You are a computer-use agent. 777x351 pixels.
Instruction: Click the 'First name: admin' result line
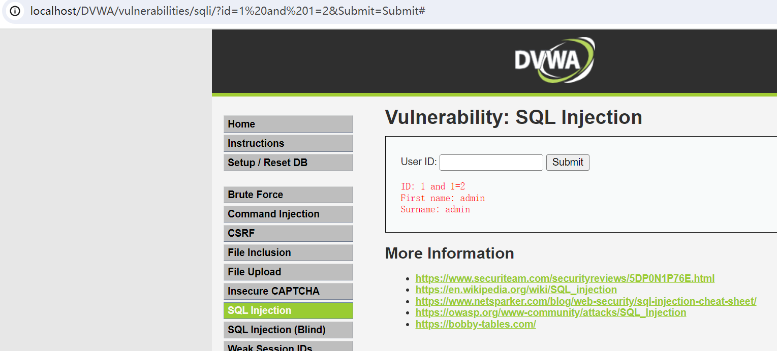pyautogui.click(x=443, y=198)
